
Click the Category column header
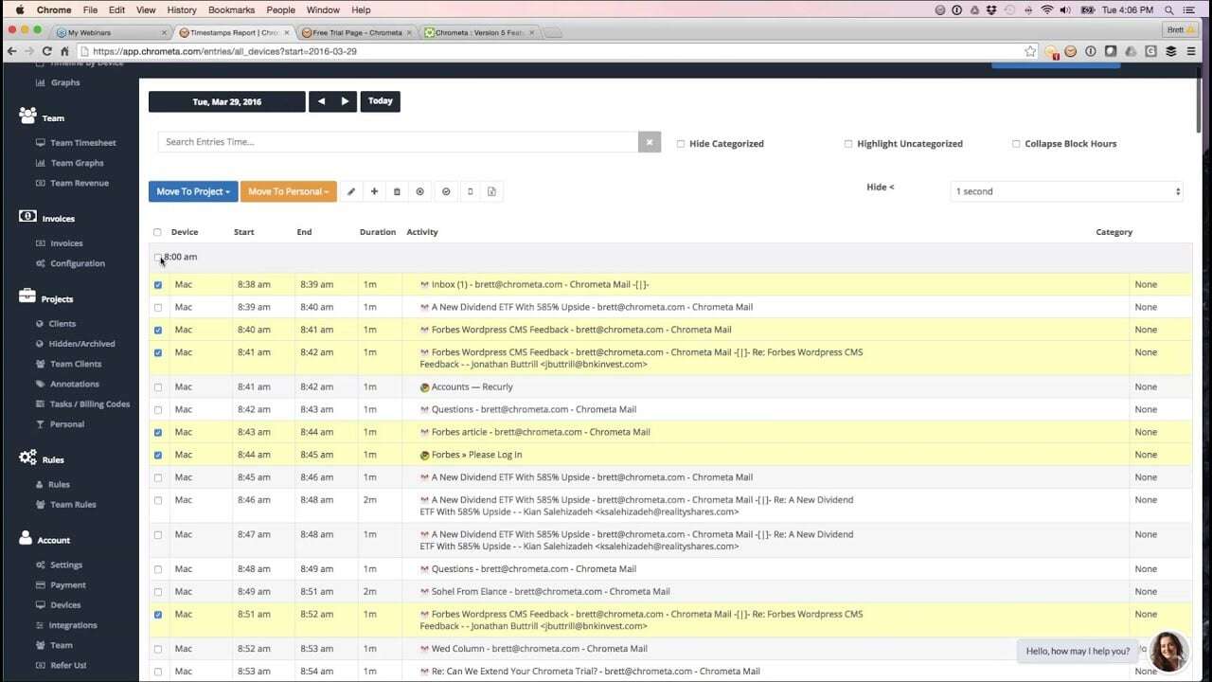tap(1114, 232)
